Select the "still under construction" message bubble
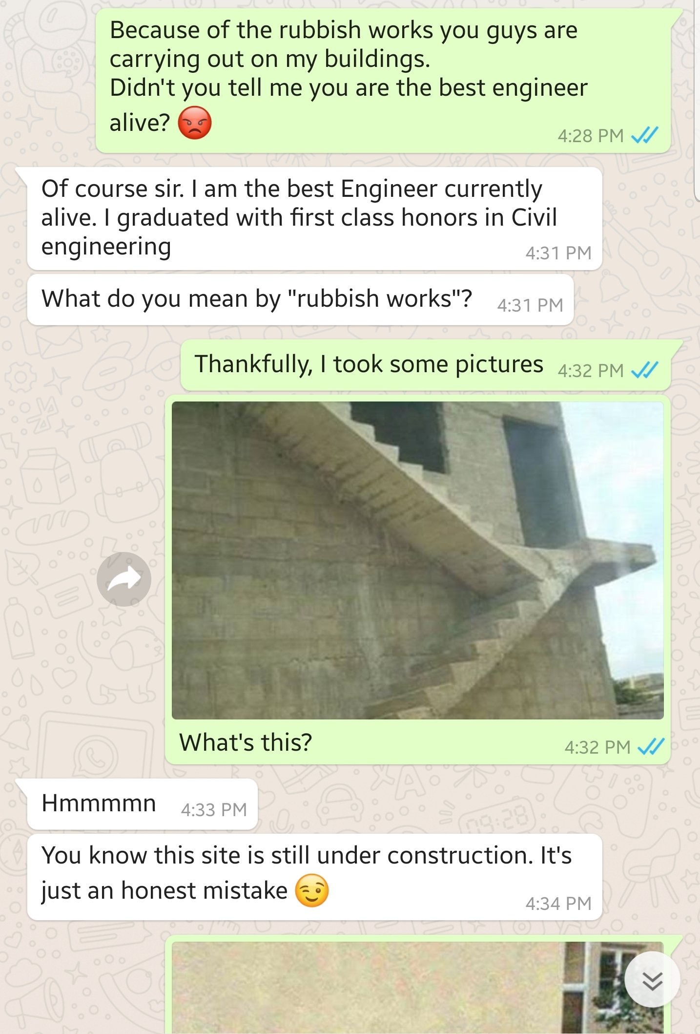This screenshot has height=1034, width=700. 315,877
